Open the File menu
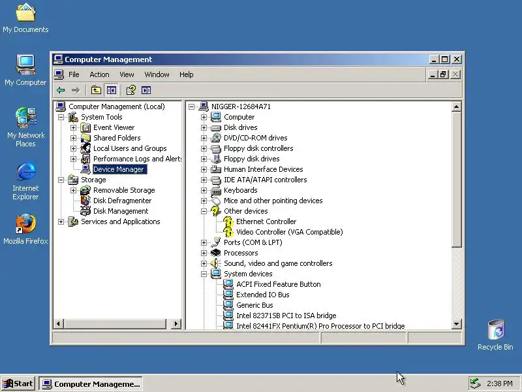This screenshot has height=392, width=522. [x=74, y=74]
